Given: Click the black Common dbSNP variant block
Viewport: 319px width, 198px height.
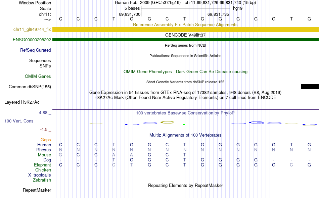Looking at the screenshot, I should point(310,87).
